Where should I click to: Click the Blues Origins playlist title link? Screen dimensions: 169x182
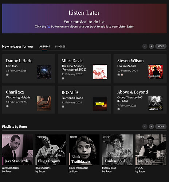[x=43, y=168]
